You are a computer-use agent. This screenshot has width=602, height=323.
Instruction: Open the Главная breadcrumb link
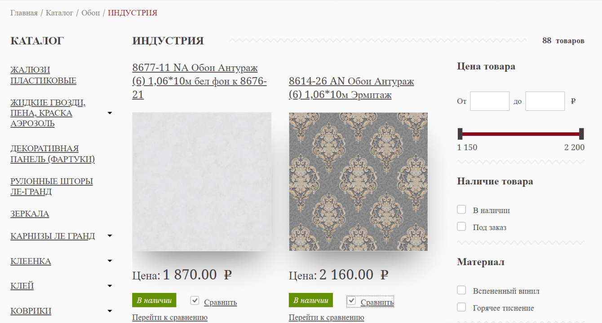tap(24, 13)
